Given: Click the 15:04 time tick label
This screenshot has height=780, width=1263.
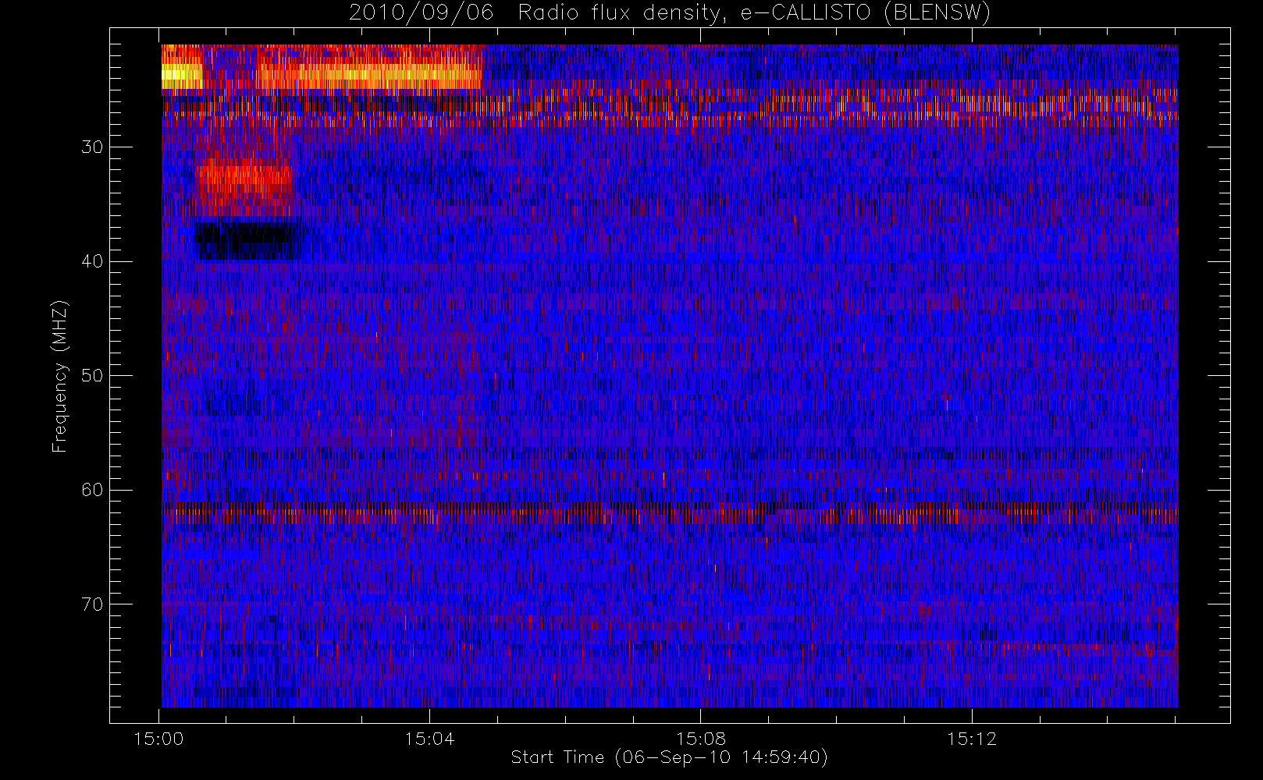Looking at the screenshot, I should [x=429, y=739].
